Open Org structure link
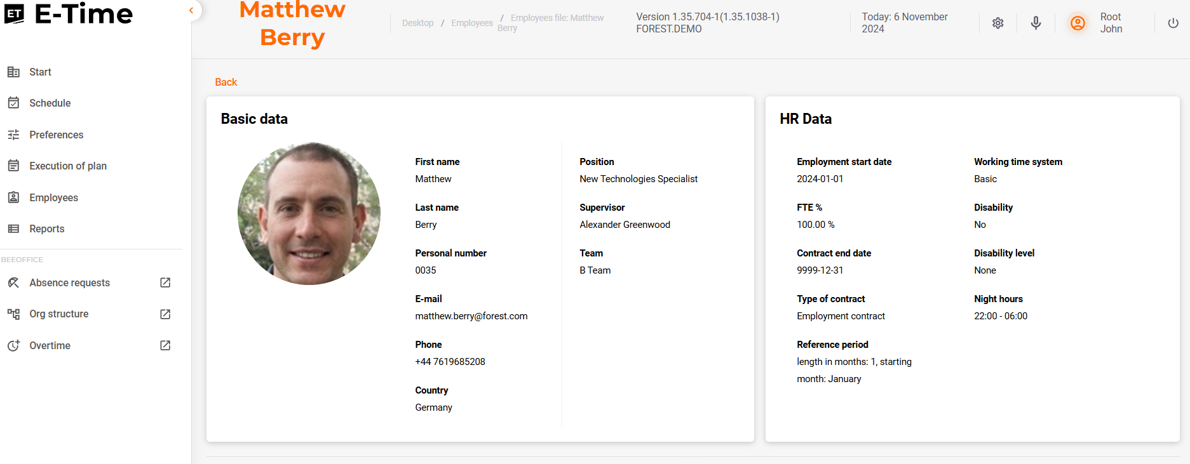 pos(58,314)
